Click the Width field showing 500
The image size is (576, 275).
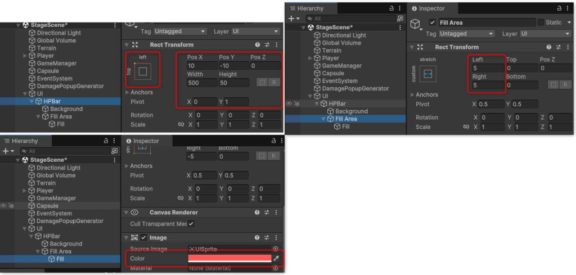pos(201,83)
